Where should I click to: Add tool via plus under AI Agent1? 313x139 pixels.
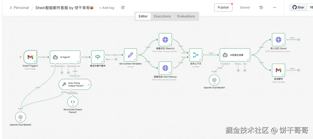click(x=68, y=73)
